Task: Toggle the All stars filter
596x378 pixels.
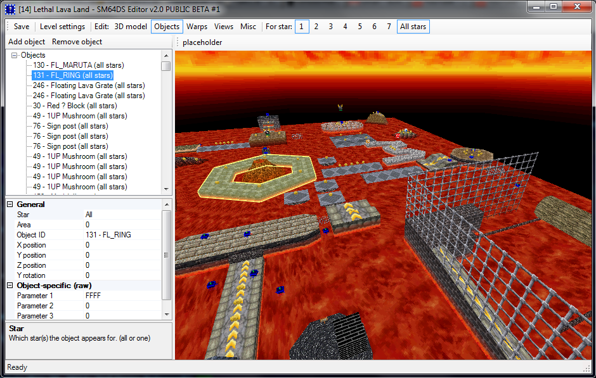Action: (413, 27)
